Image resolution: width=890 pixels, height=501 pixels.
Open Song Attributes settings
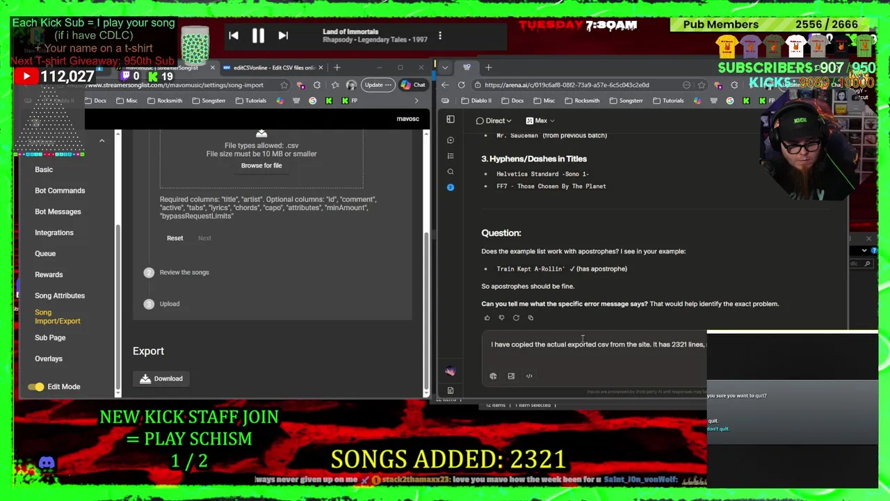tap(60, 296)
